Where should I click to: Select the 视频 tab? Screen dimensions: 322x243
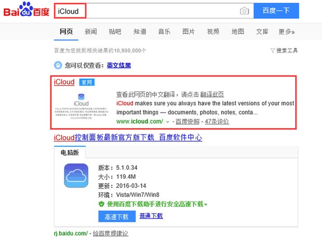[213, 32]
